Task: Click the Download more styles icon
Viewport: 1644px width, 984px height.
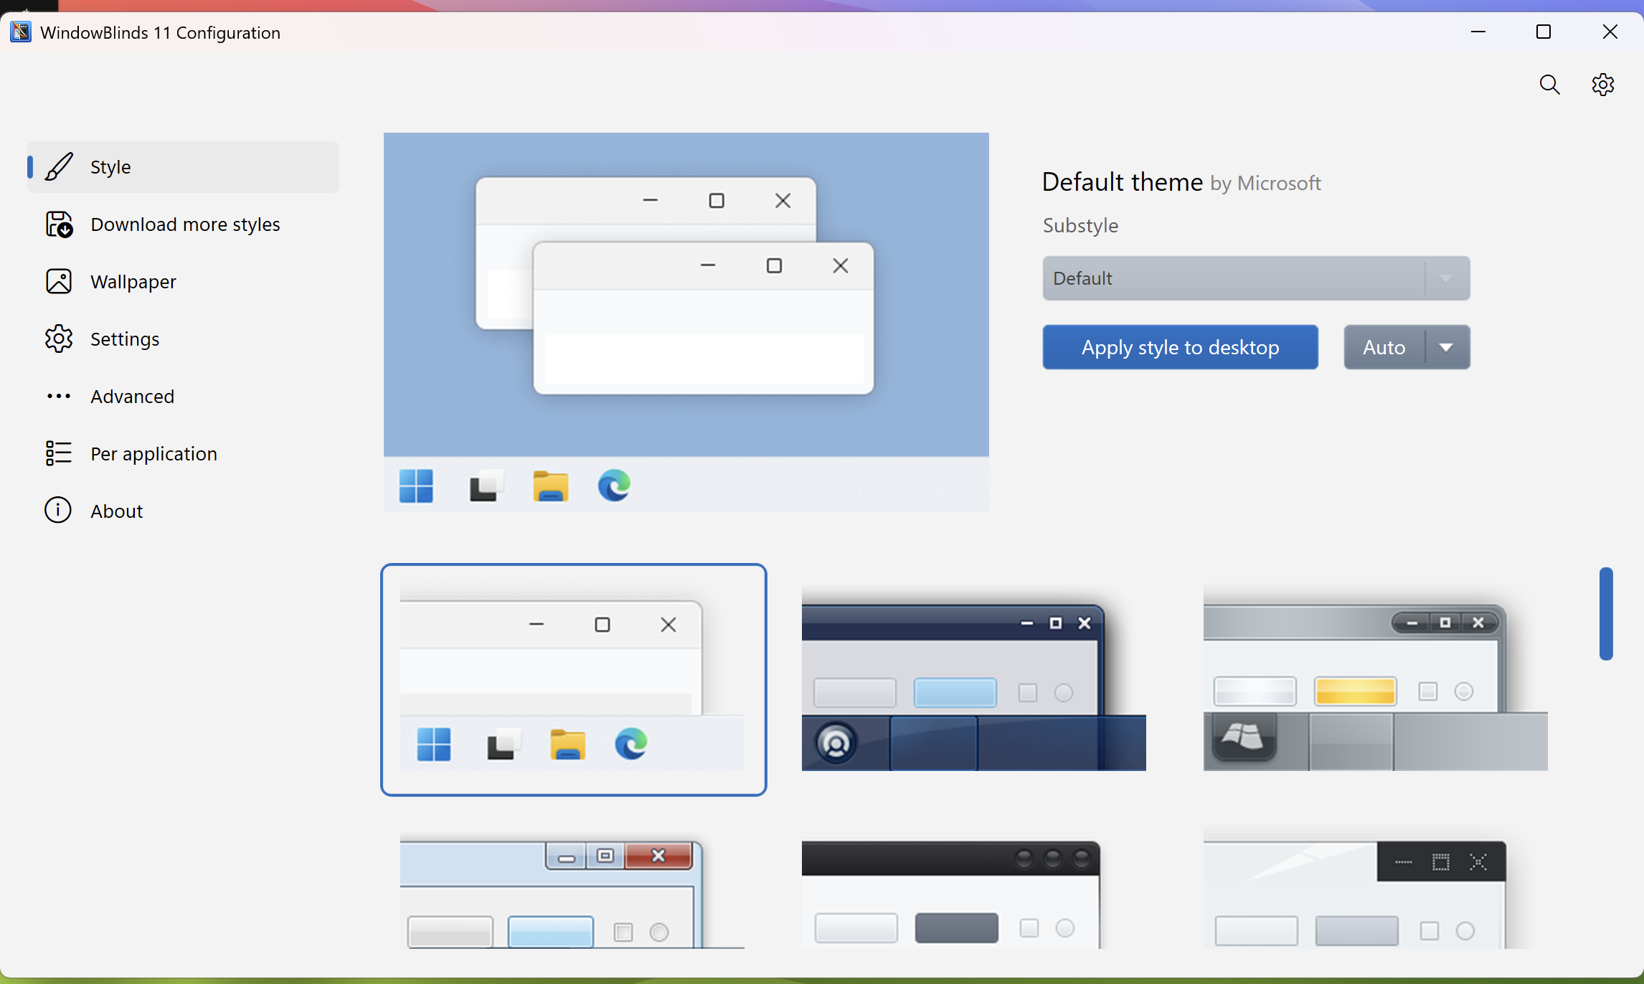Action: tap(59, 224)
